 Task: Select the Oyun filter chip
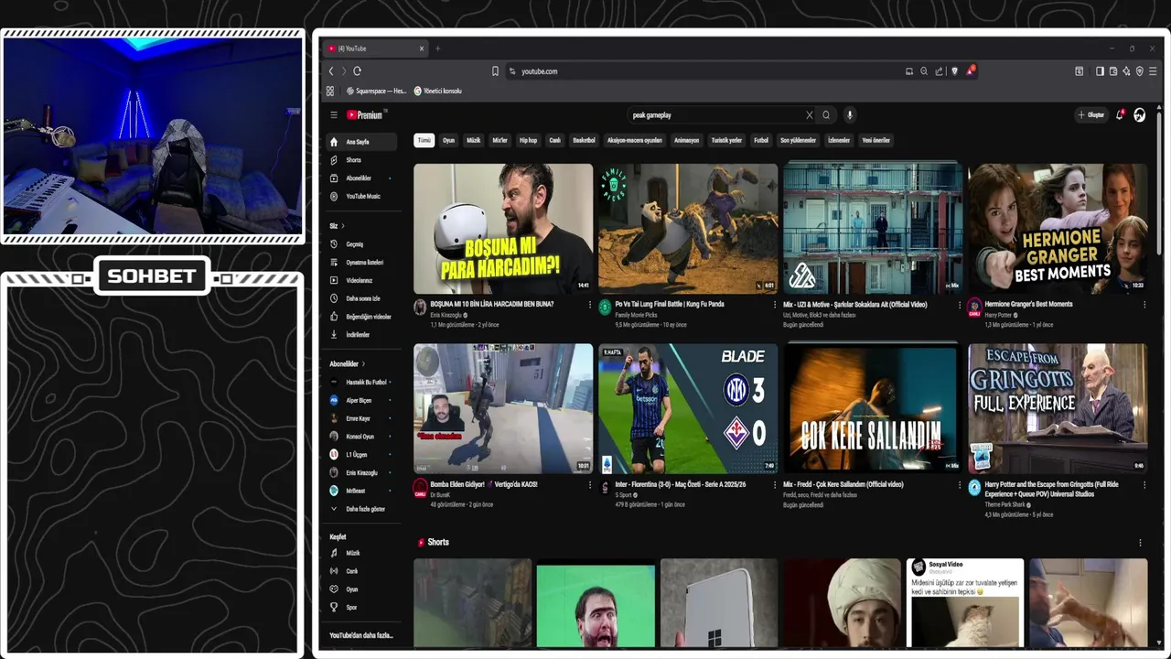448,141
